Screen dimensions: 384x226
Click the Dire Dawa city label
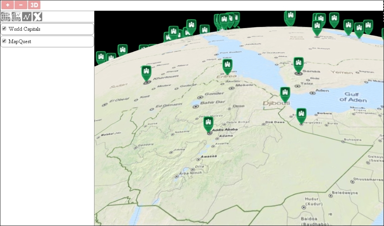[x=275, y=122]
